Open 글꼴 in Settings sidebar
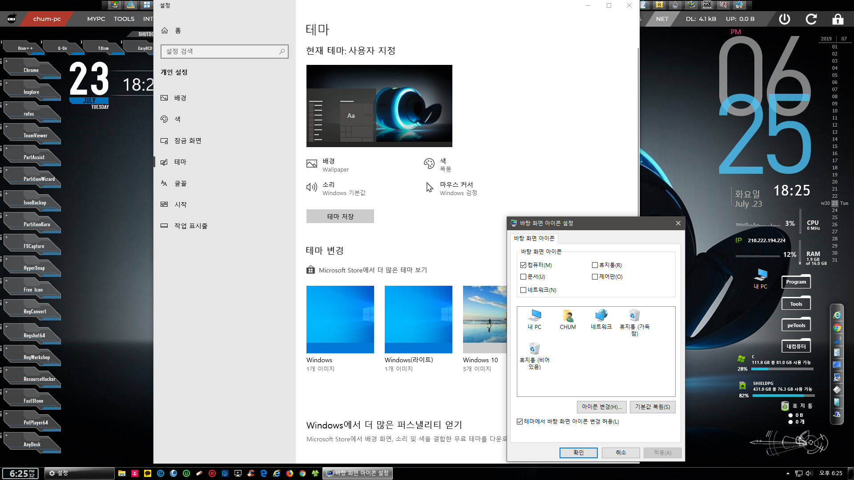The height and width of the screenshot is (480, 854). tap(225, 184)
